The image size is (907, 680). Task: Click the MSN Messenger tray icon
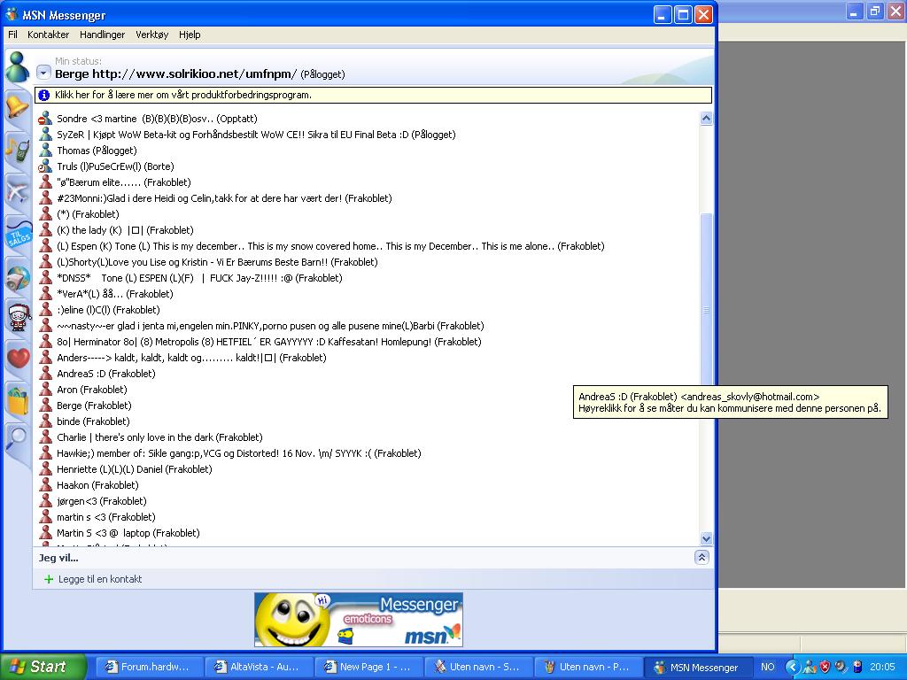pyautogui.click(x=810, y=667)
